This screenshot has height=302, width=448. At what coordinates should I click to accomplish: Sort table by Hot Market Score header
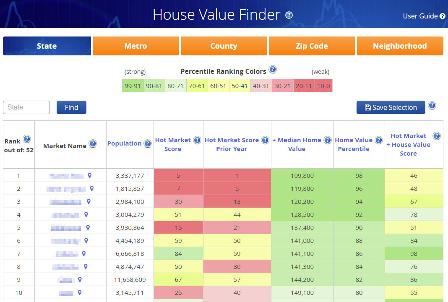173,144
